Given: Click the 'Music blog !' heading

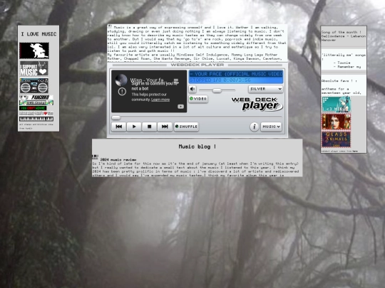Looking at the screenshot, I should (x=197, y=146).
